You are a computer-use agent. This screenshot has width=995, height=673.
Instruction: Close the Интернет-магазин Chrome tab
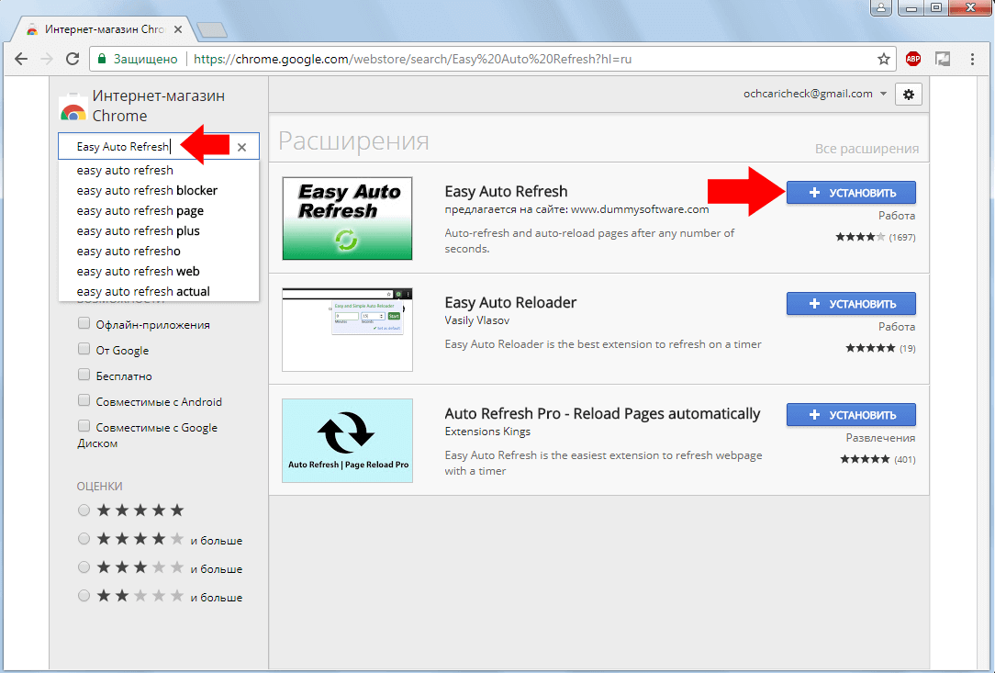coord(178,29)
